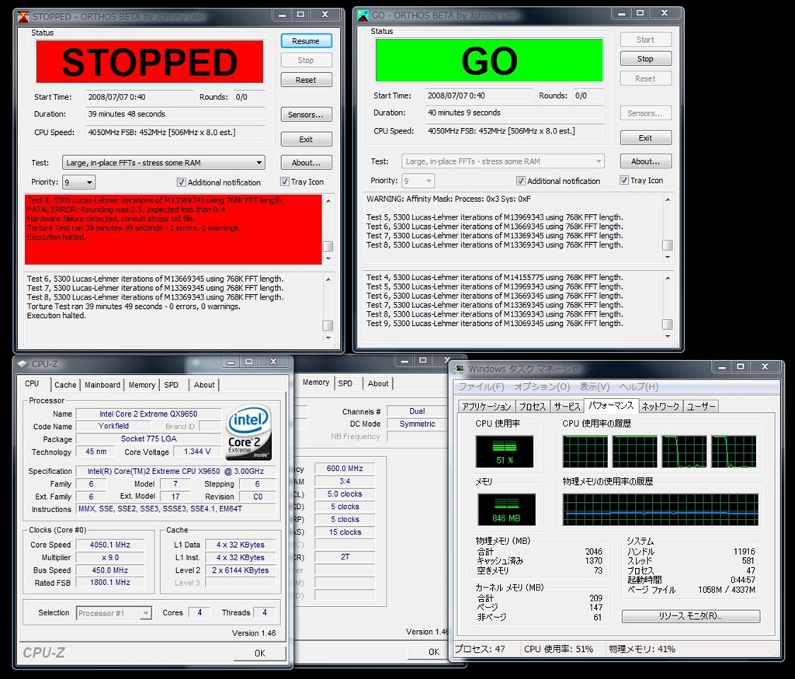Switch to the Mainboard tab in CPU-Z

point(102,385)
